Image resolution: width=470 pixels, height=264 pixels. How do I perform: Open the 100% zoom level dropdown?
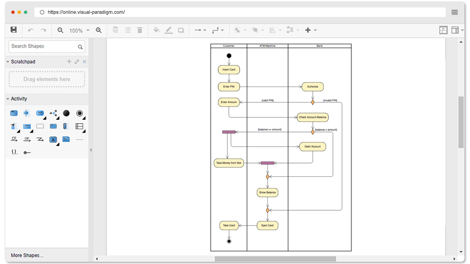pos(79,31)
